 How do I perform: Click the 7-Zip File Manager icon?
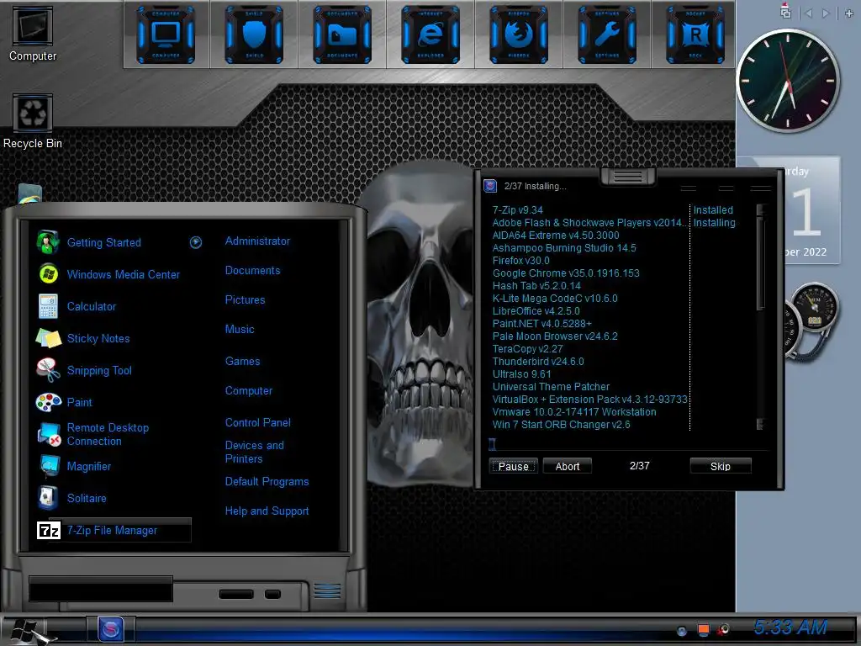pos(48,530)
